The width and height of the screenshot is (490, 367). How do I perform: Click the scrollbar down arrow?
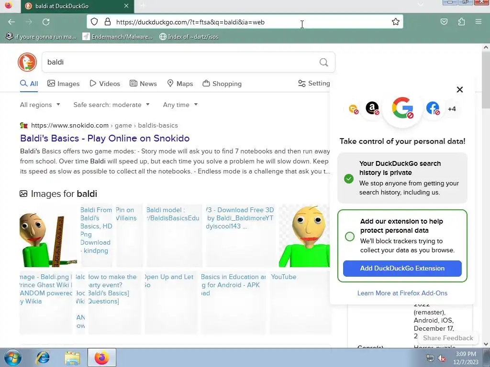(x=486, y=344)
